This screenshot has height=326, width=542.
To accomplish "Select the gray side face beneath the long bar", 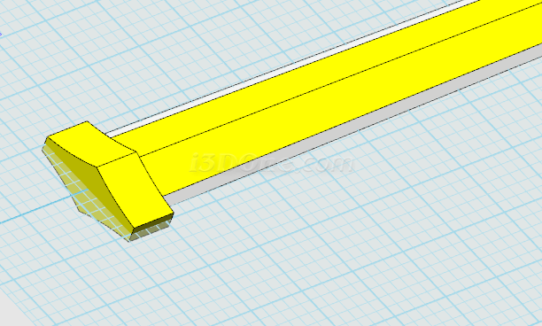I will (345, 128).
